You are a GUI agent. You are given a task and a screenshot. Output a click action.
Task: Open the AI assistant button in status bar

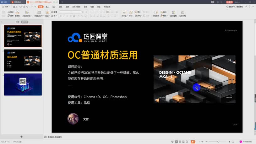pyautogui.click(x=246, y=141)
